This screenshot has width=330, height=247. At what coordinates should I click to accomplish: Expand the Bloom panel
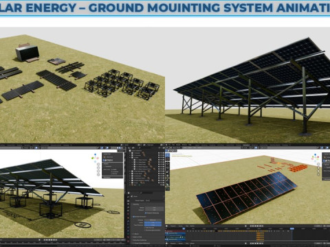[135, 234]
